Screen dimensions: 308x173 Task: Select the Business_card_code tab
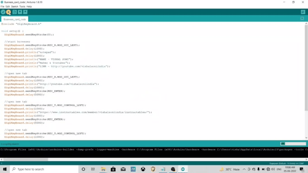tap(14, 19)
